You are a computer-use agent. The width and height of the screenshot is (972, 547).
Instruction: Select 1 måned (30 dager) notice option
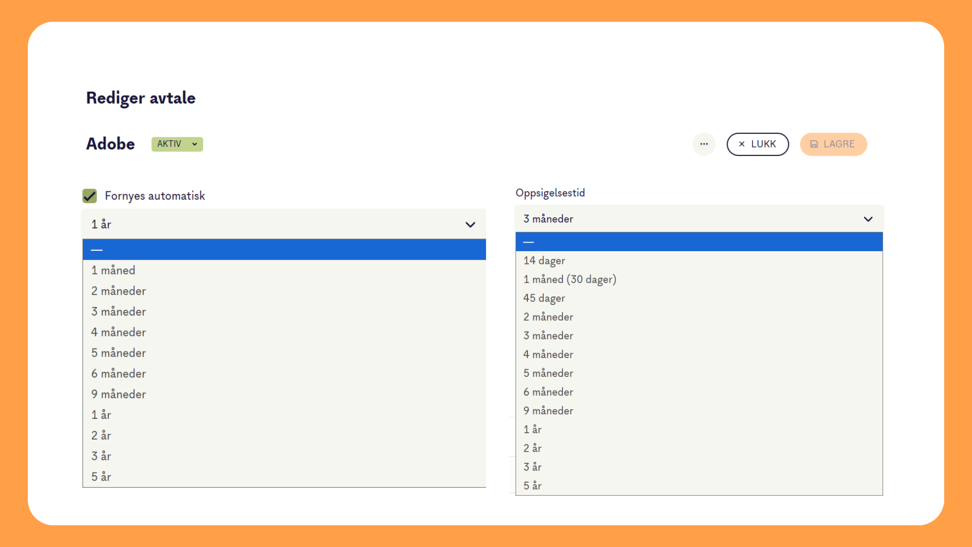point(570,280)
